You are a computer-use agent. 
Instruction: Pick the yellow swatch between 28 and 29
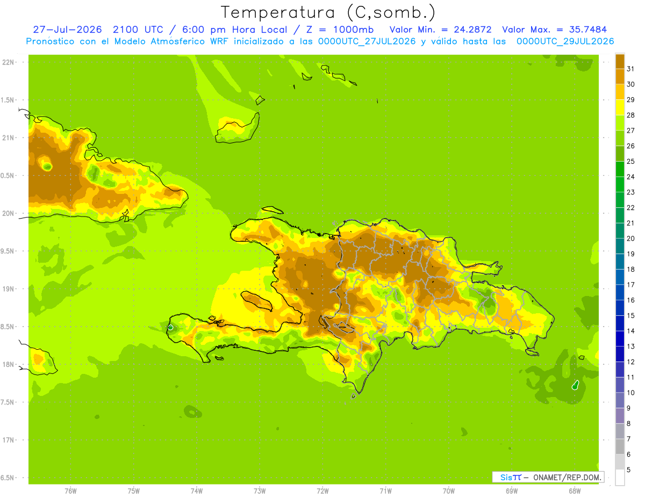pos(620,107)
